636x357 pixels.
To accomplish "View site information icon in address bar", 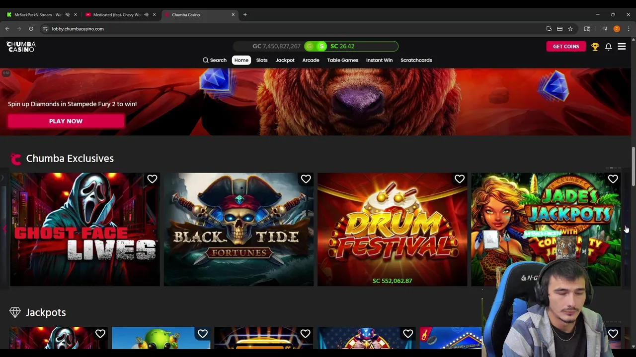I will (x=45, y=29).
